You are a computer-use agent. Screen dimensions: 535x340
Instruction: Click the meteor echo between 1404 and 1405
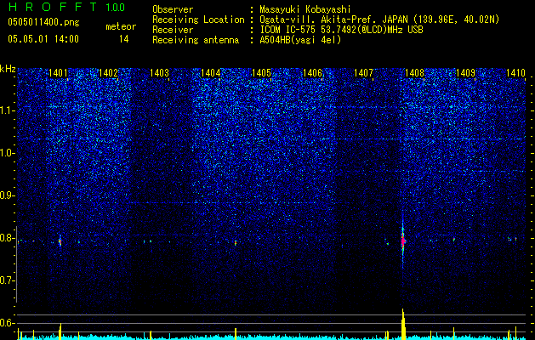[236, 243]
